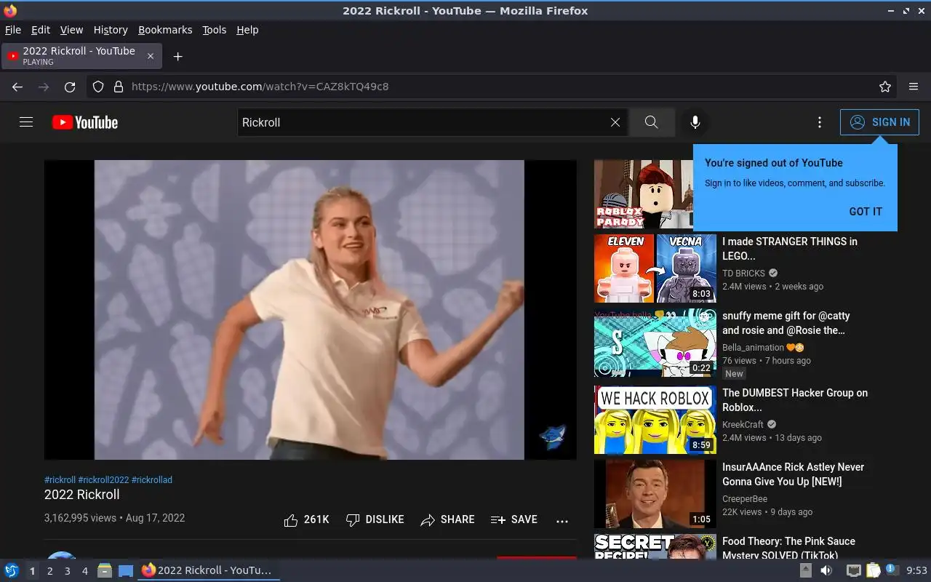The width and height of the screenshot is (931, 582).
Task: Open the Edit menu
Action: (41, 30)
